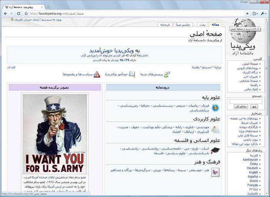Click the graduation cap humanities icon
The image size is (270, 197).
pos(215,150)
